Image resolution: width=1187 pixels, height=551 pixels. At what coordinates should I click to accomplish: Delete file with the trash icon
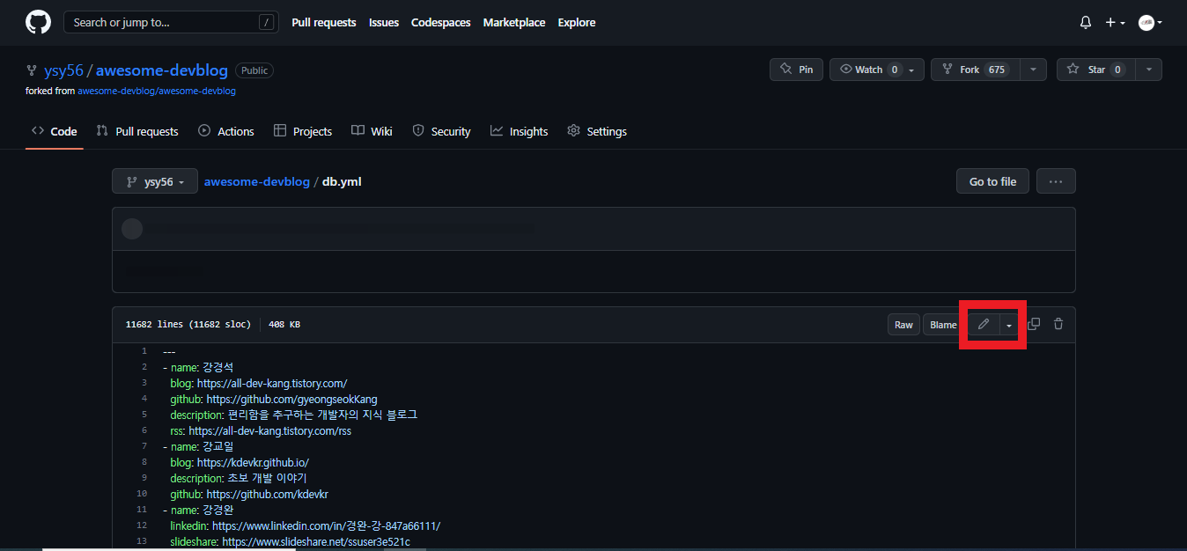tap(1058, 324)
